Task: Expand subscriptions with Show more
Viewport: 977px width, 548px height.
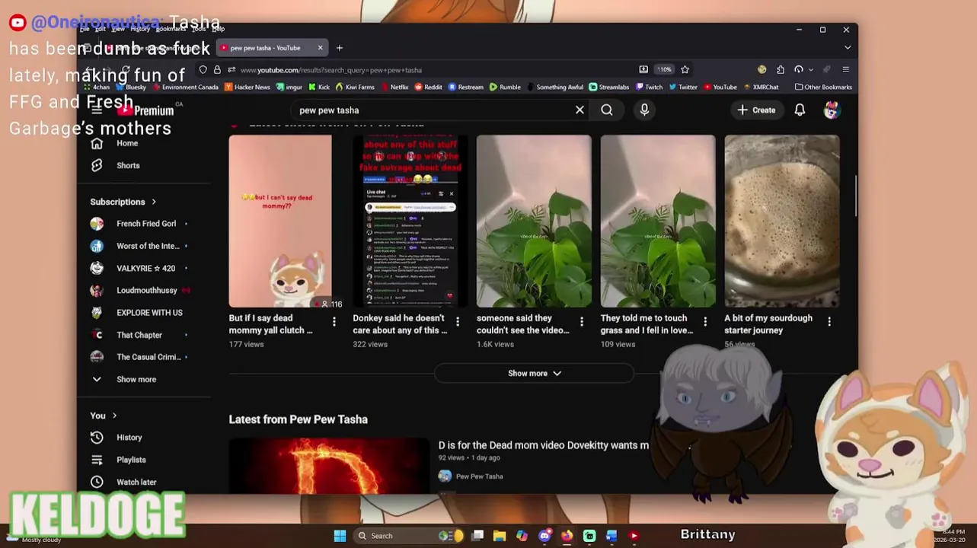Action: pos(136,379)
